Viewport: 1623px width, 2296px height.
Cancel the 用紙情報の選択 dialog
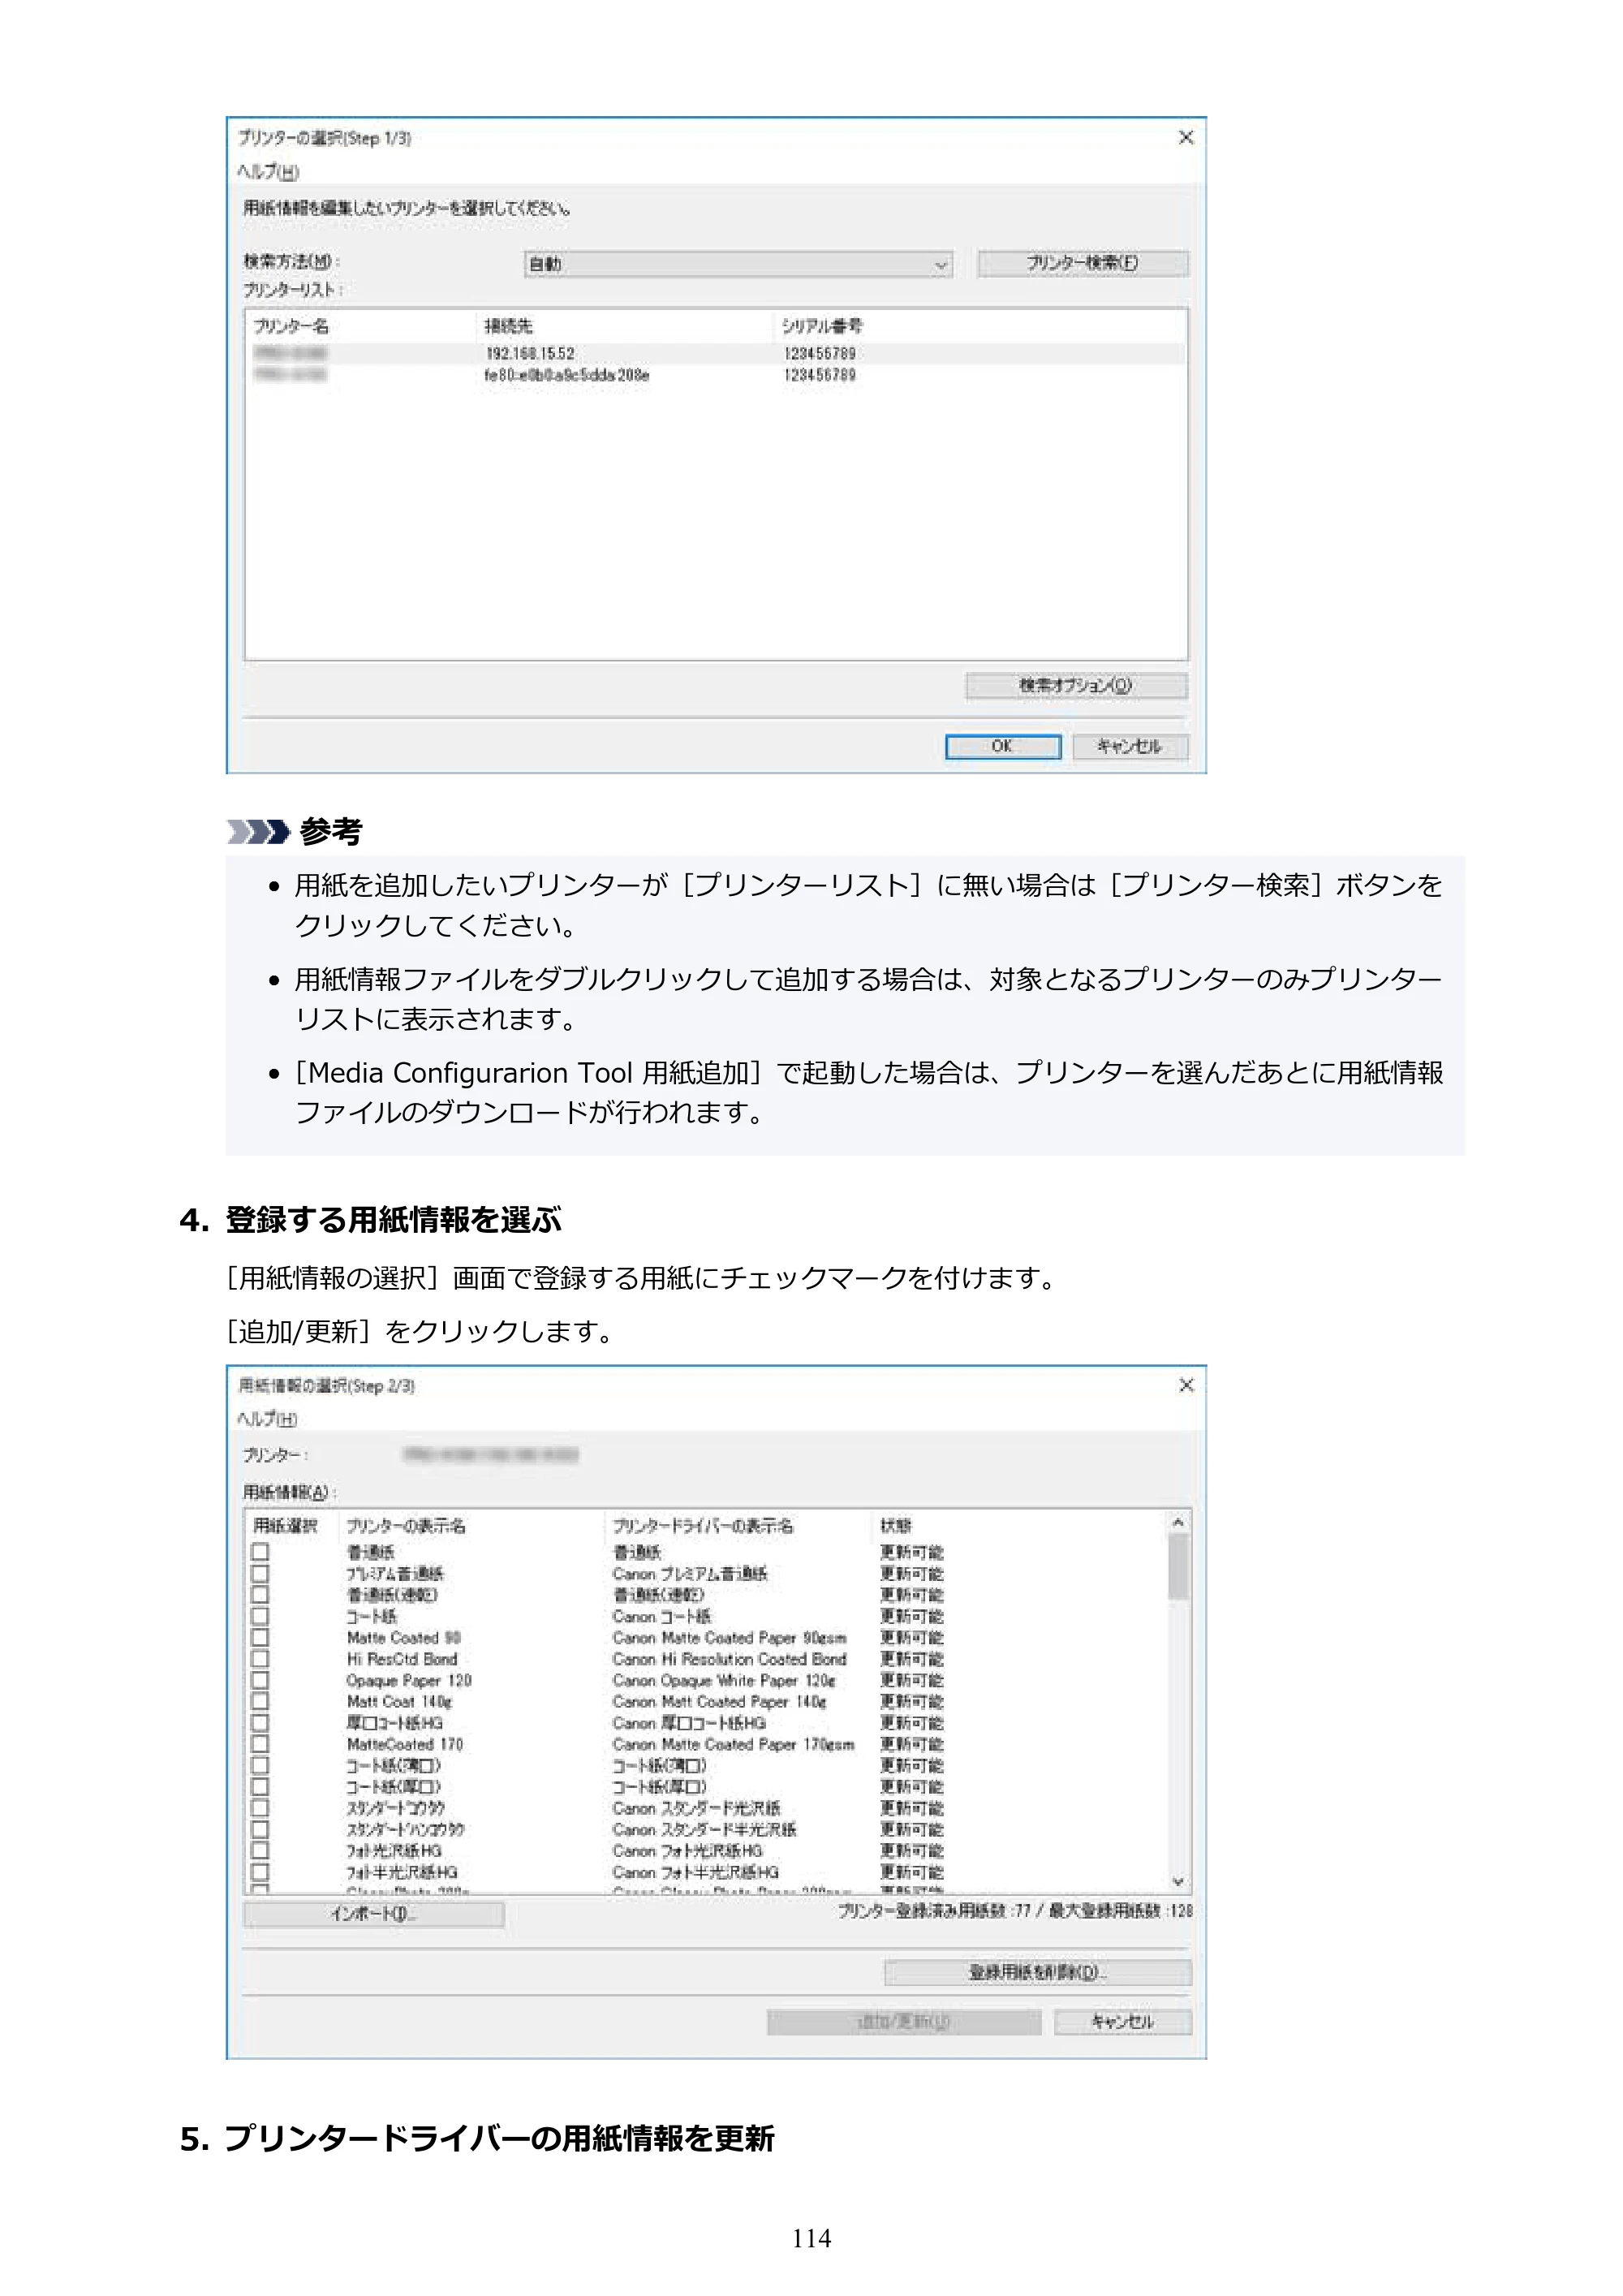pos(1123,2022)
